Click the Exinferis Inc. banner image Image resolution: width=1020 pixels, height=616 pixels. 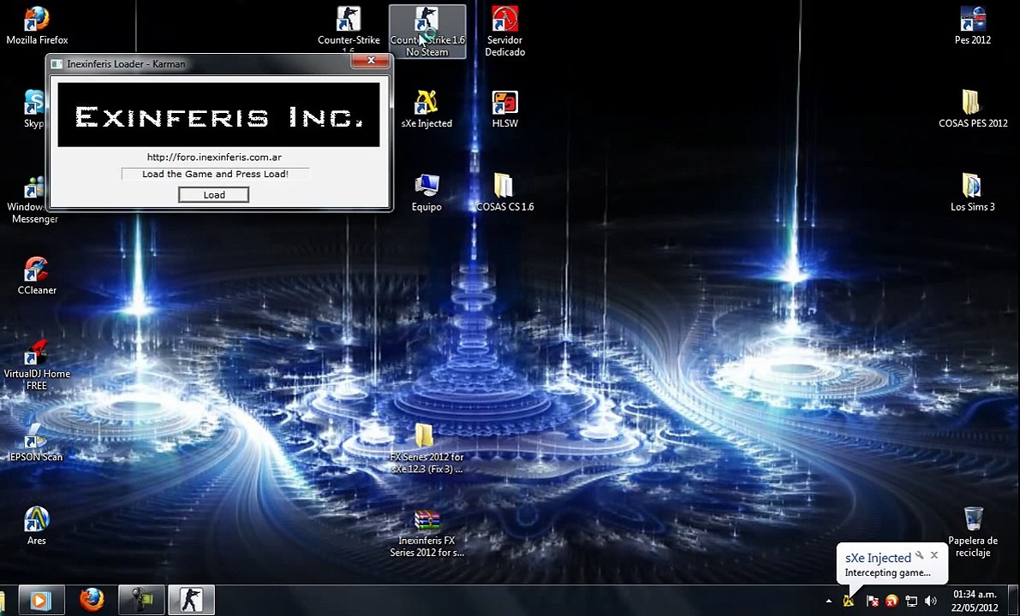(x=218, y=115)
